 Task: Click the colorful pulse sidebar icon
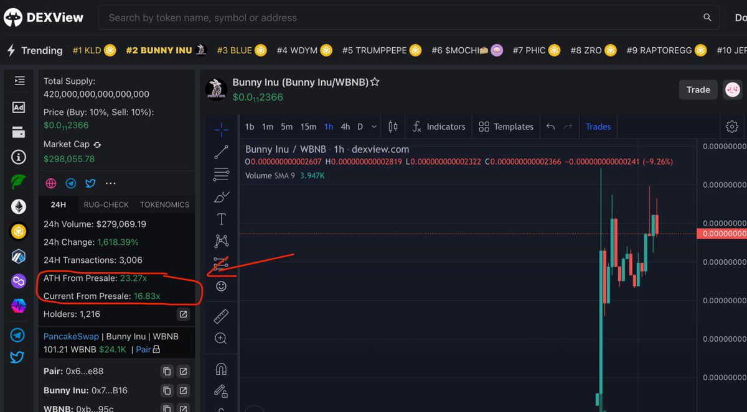click(19, 306)
